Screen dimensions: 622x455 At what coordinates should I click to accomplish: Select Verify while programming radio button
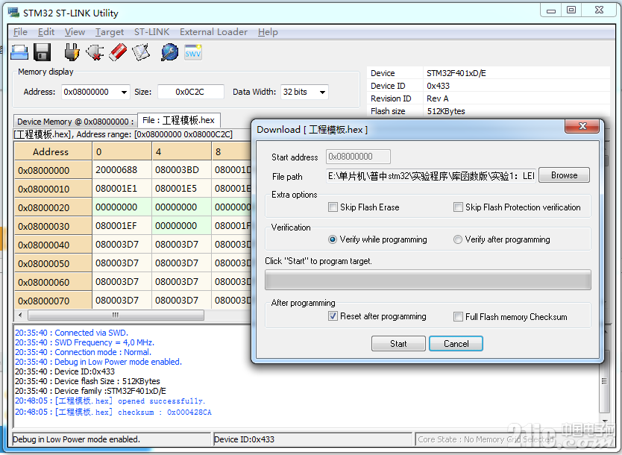tap(333, 239)
